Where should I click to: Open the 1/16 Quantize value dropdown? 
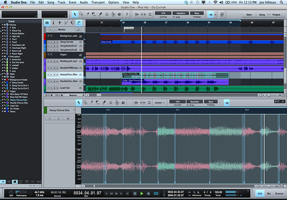pos(163,13)
